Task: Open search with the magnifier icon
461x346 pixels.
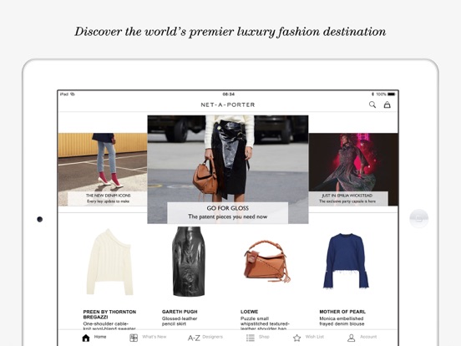Action: (372, 104)
